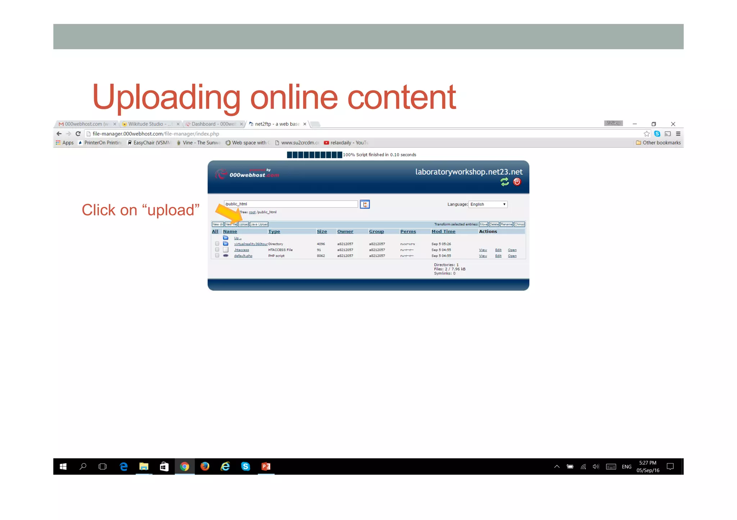Click the Java Upload button
The image size is (737, 520).
pos(259,224)
